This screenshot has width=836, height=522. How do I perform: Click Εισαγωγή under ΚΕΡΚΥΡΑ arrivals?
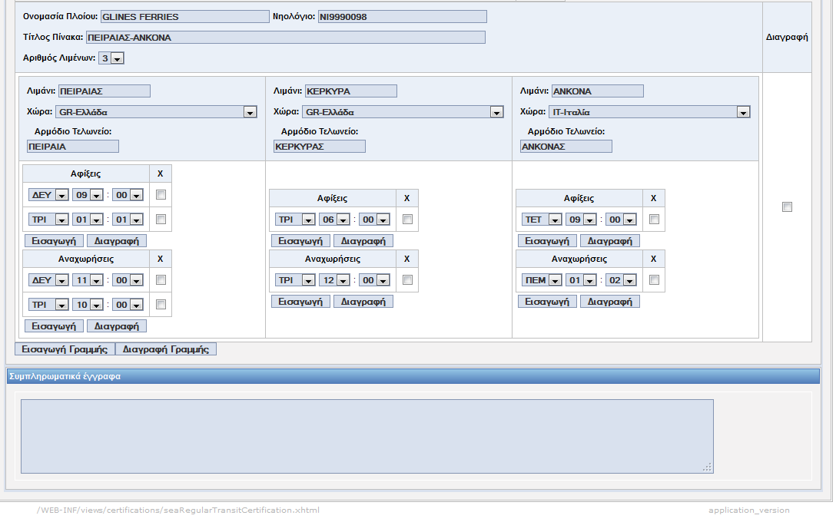pyautogui.click(x=300, y=241)
